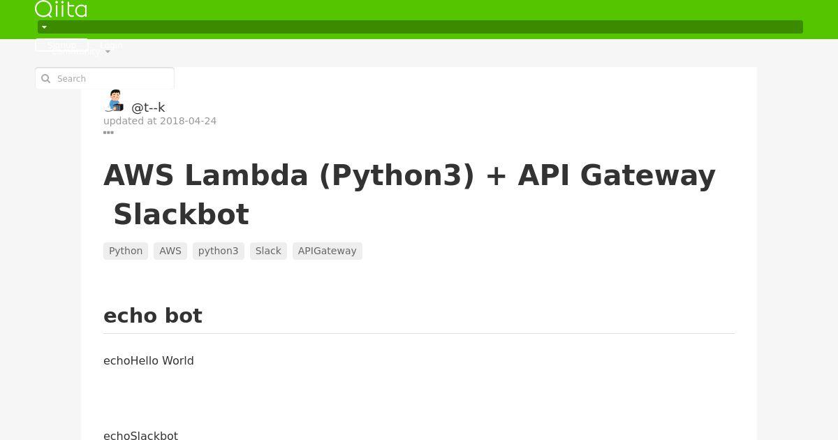Jump to the echo bot heading
The height and width of the screenshot is (440, 838).
153,316
